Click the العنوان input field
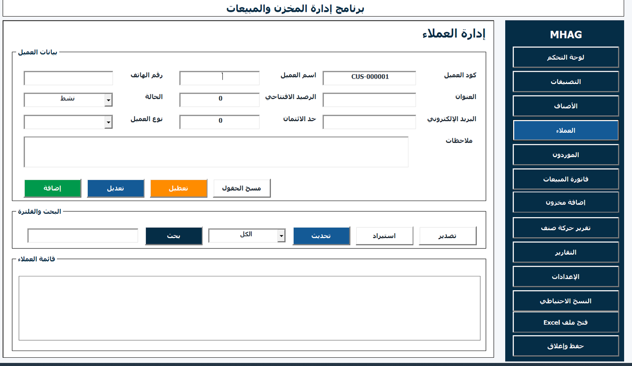Viewport: 632px width, 366px height. (x=369, y=99)
